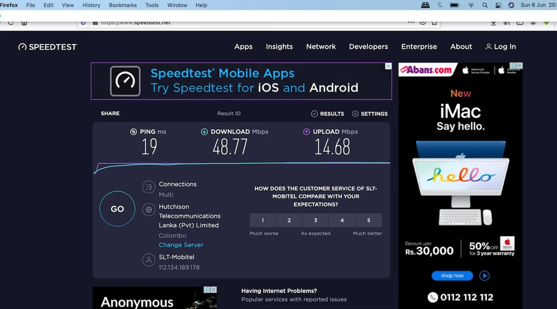Click the shop now button

coord(452,276)
